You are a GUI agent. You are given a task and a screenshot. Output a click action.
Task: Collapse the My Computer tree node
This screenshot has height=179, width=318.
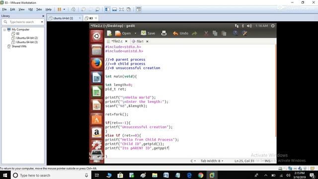click(4, 30)
